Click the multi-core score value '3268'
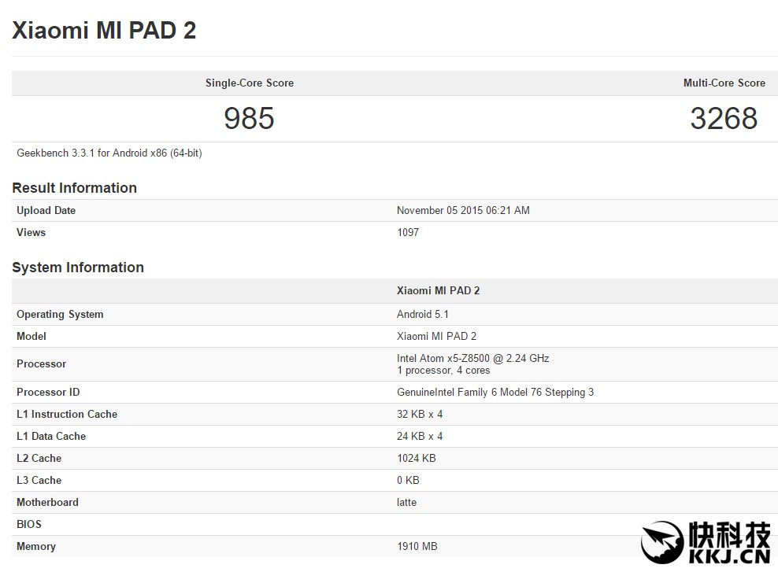This screenshot has height=572, width=778. (724, 118)
